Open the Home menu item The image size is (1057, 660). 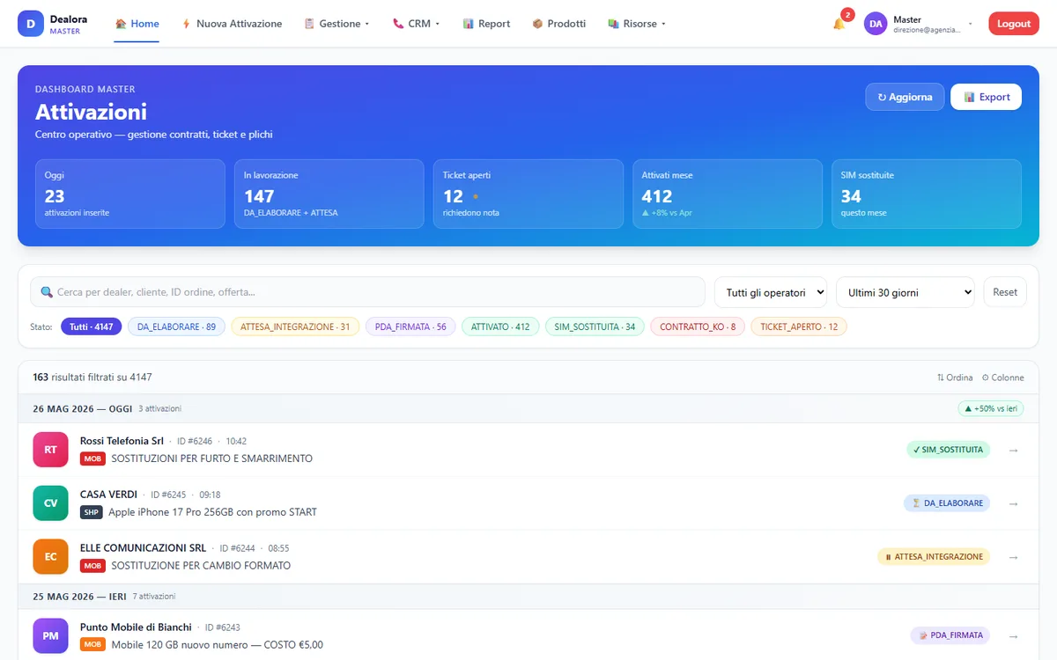(x=137, y=24)
